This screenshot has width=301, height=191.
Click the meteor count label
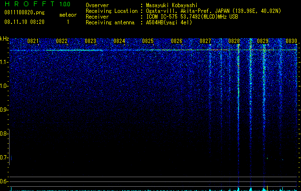68,15
